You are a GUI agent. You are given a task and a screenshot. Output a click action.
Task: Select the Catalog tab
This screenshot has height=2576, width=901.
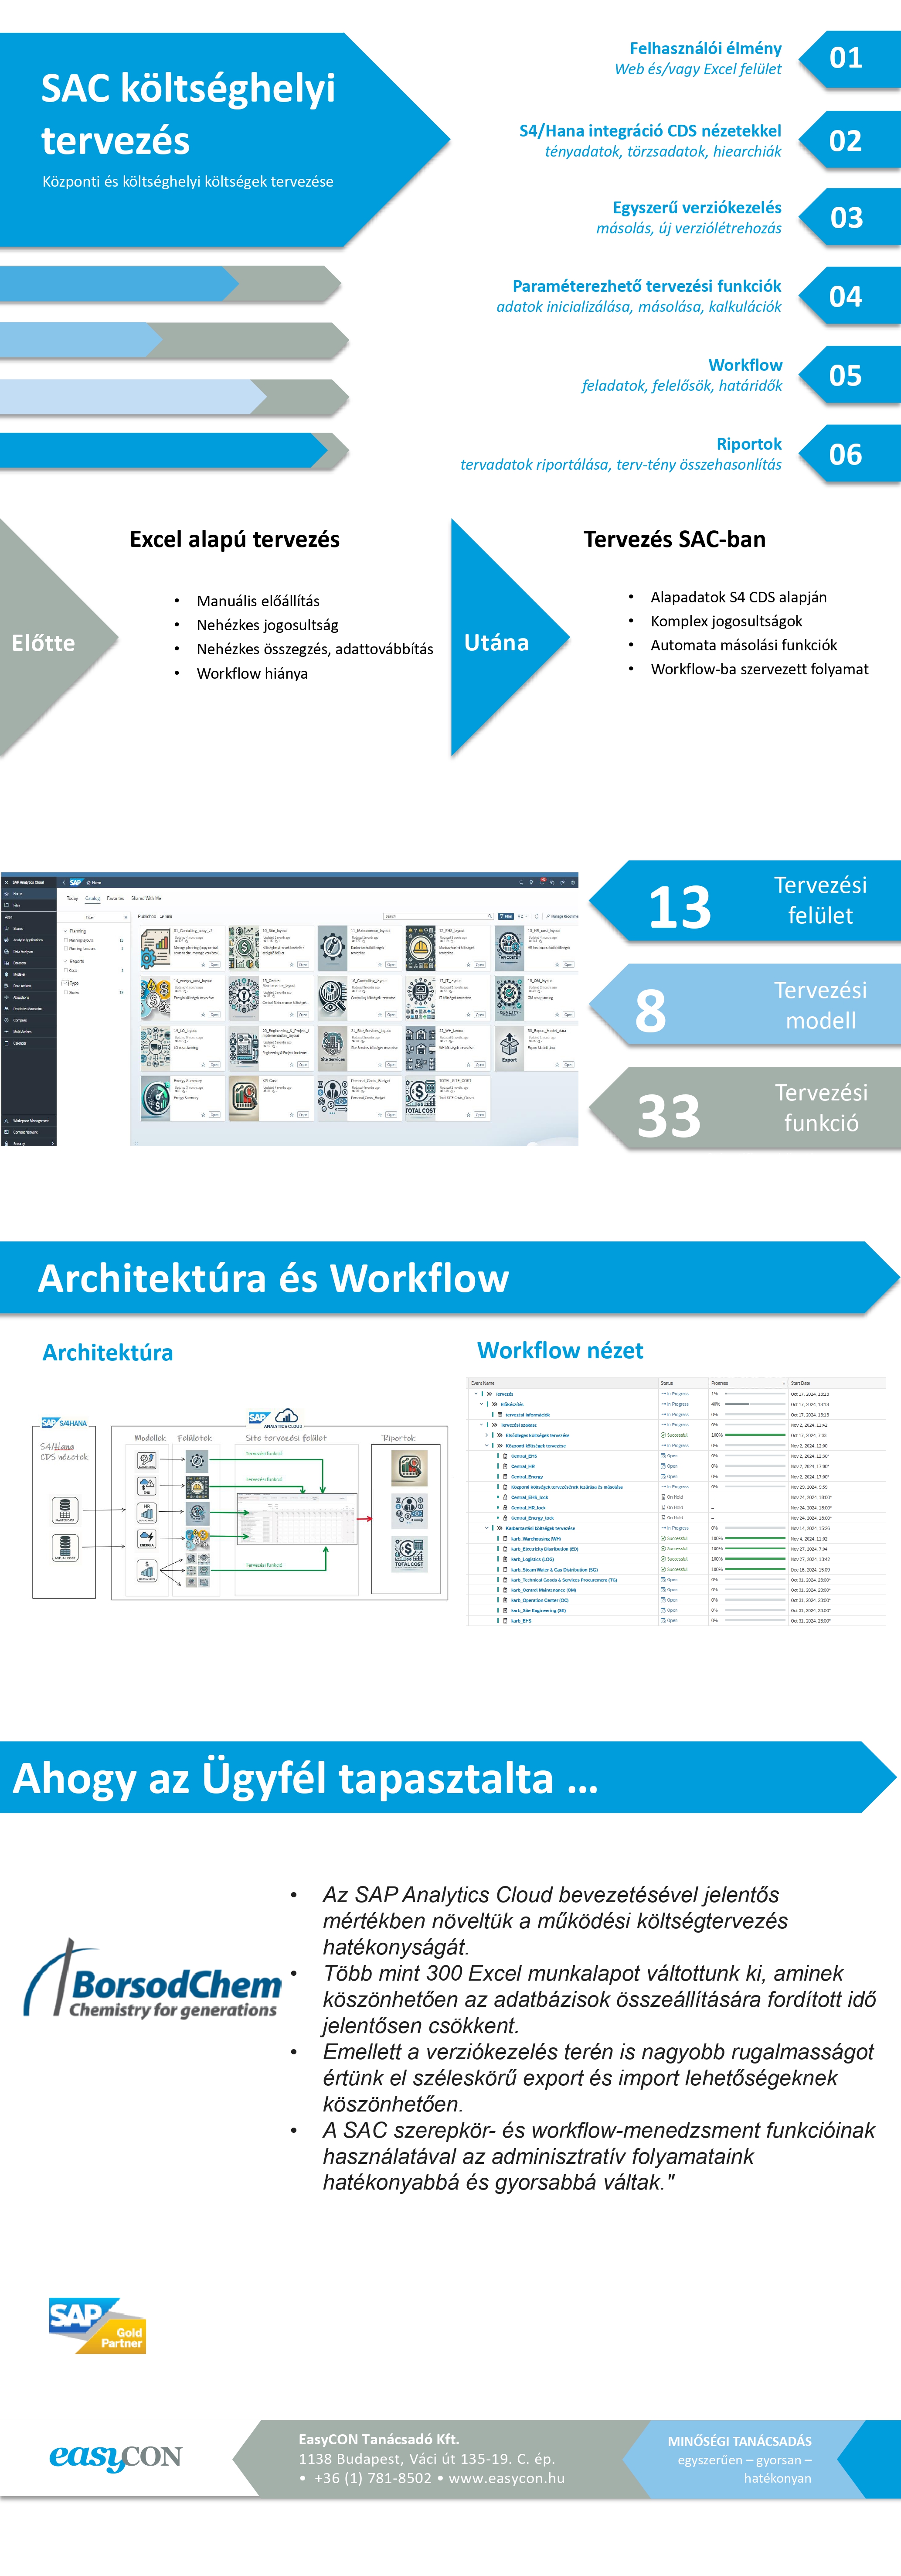pos(92,899)
